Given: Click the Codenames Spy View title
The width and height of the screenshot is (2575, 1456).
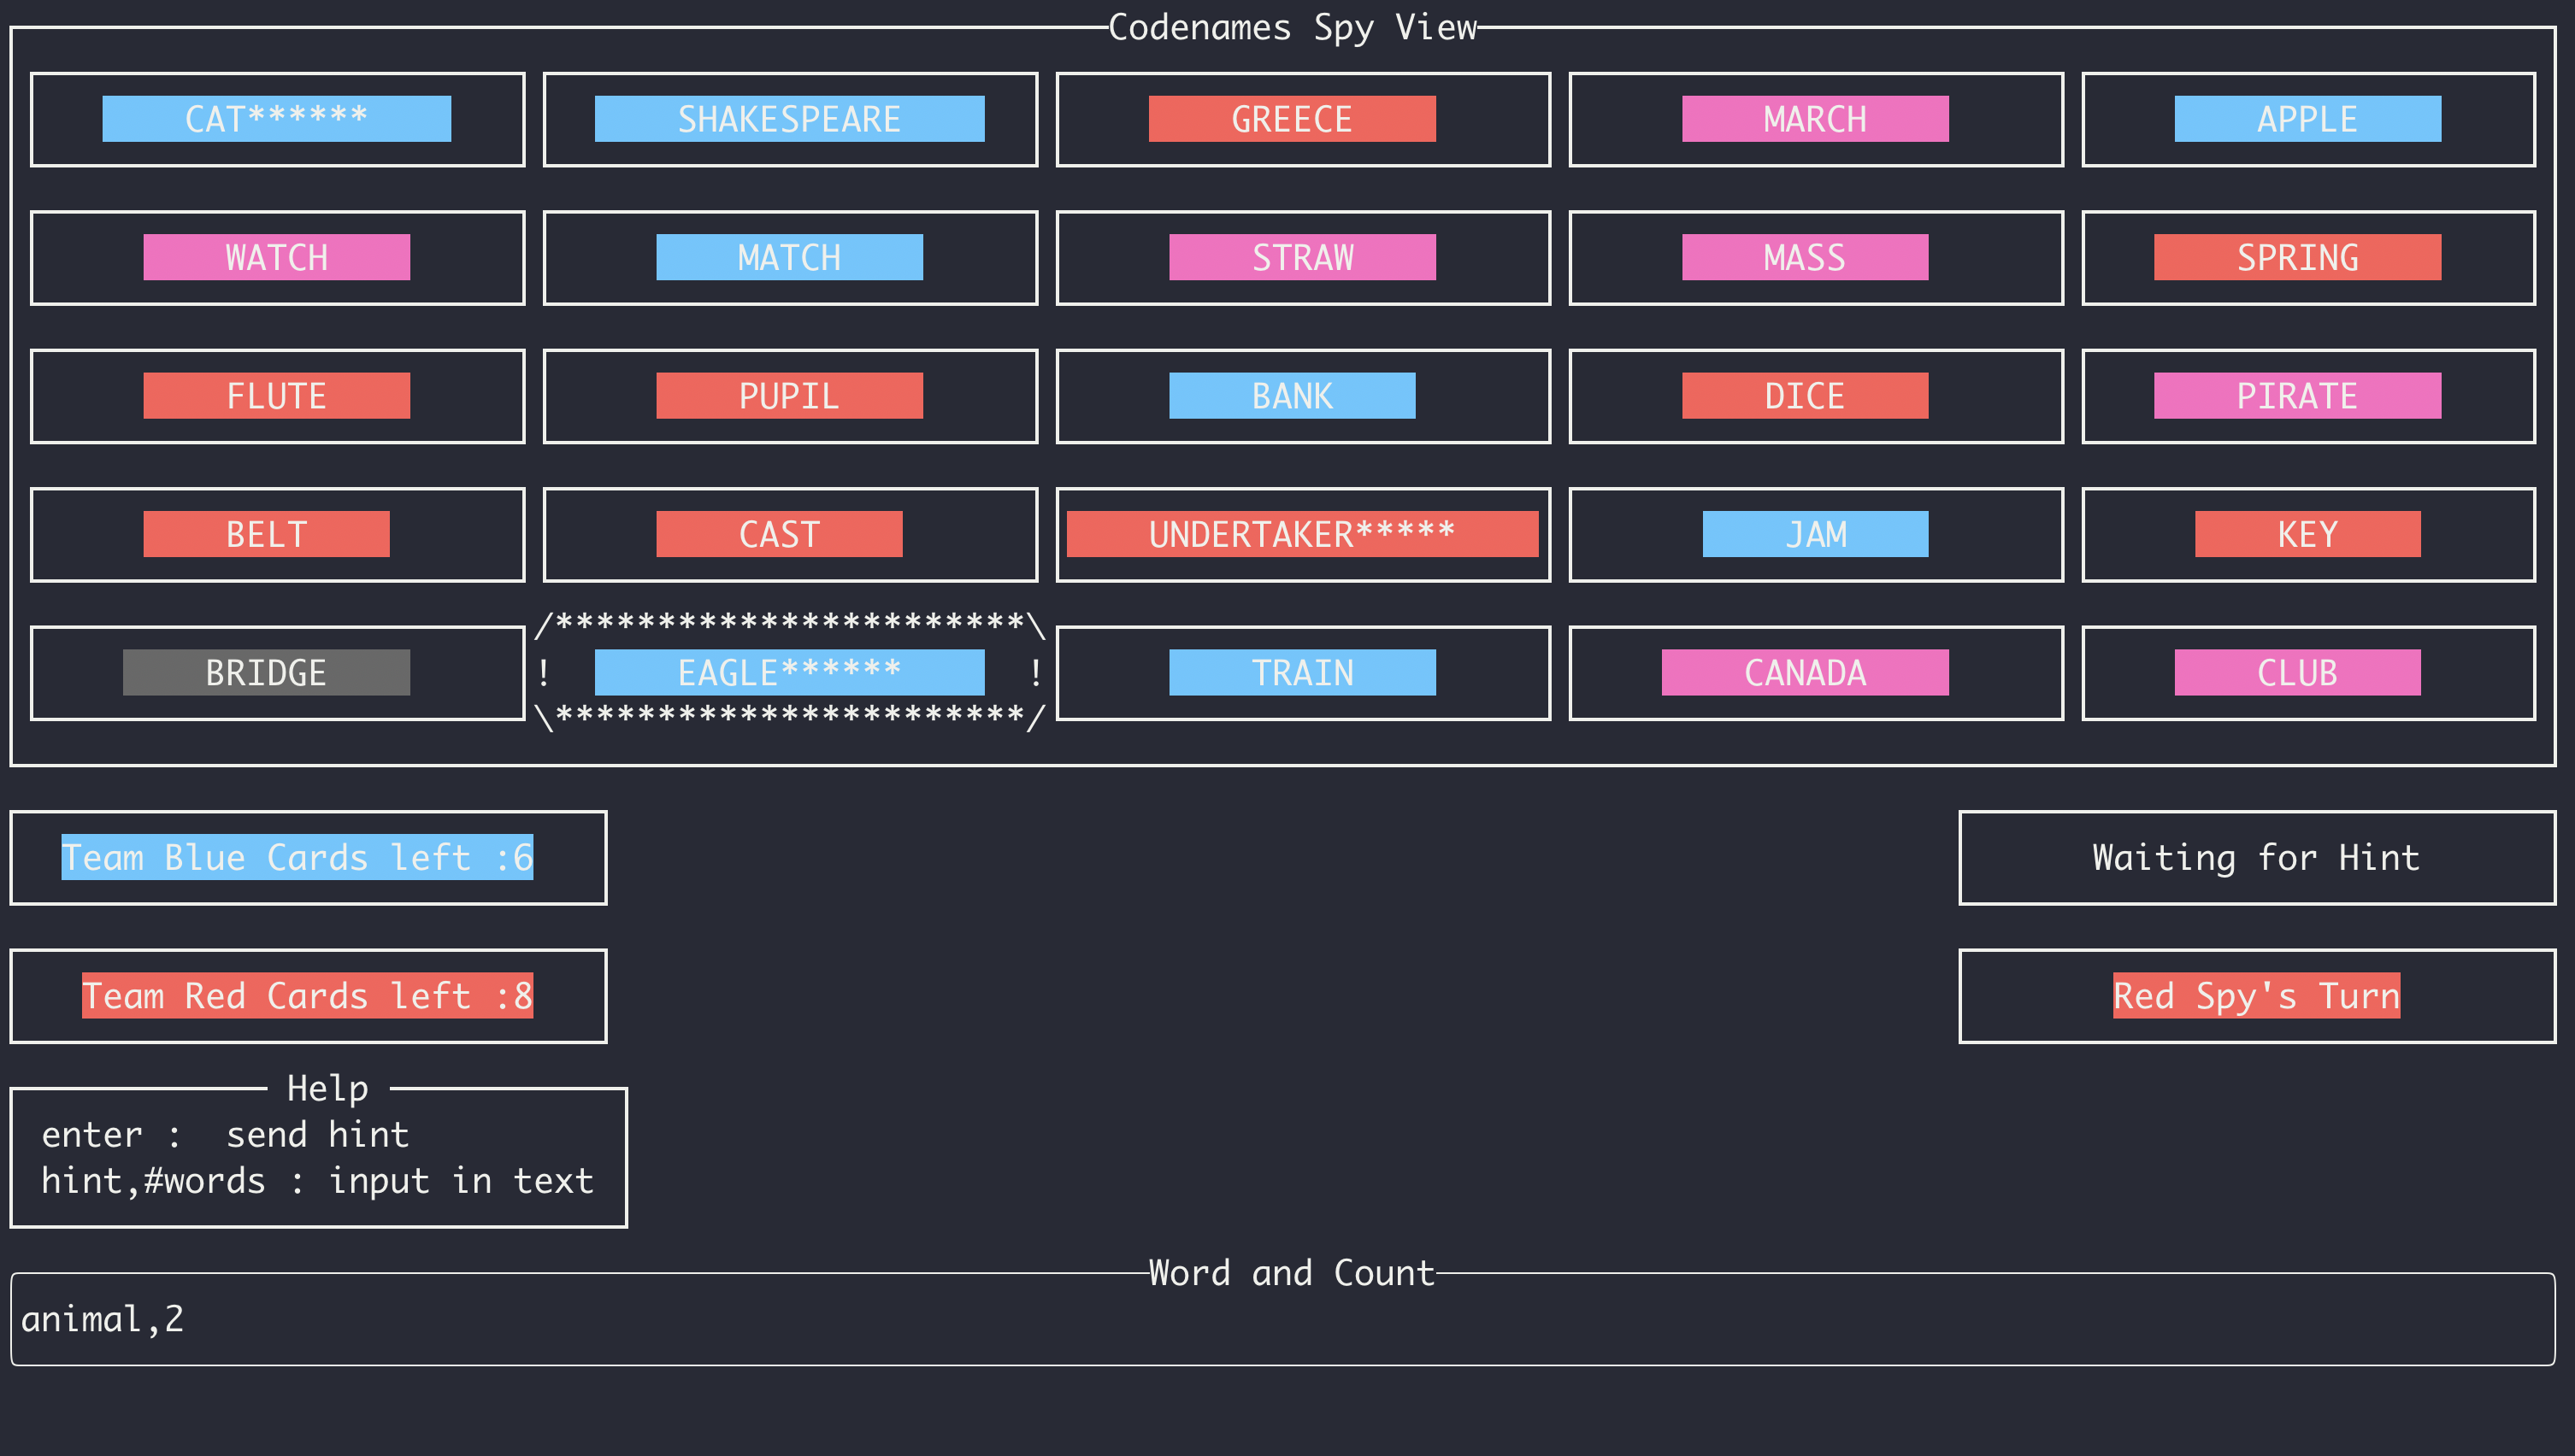Looking at the screenshot, I should tap(1293, 27).
